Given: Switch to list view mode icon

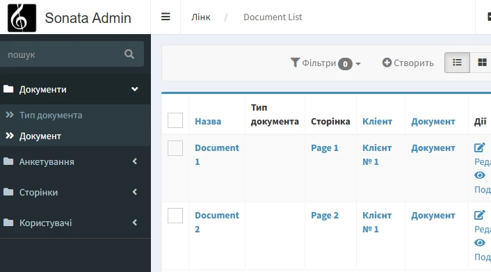Looking at the screenshot, I should (x=457, y=63).
